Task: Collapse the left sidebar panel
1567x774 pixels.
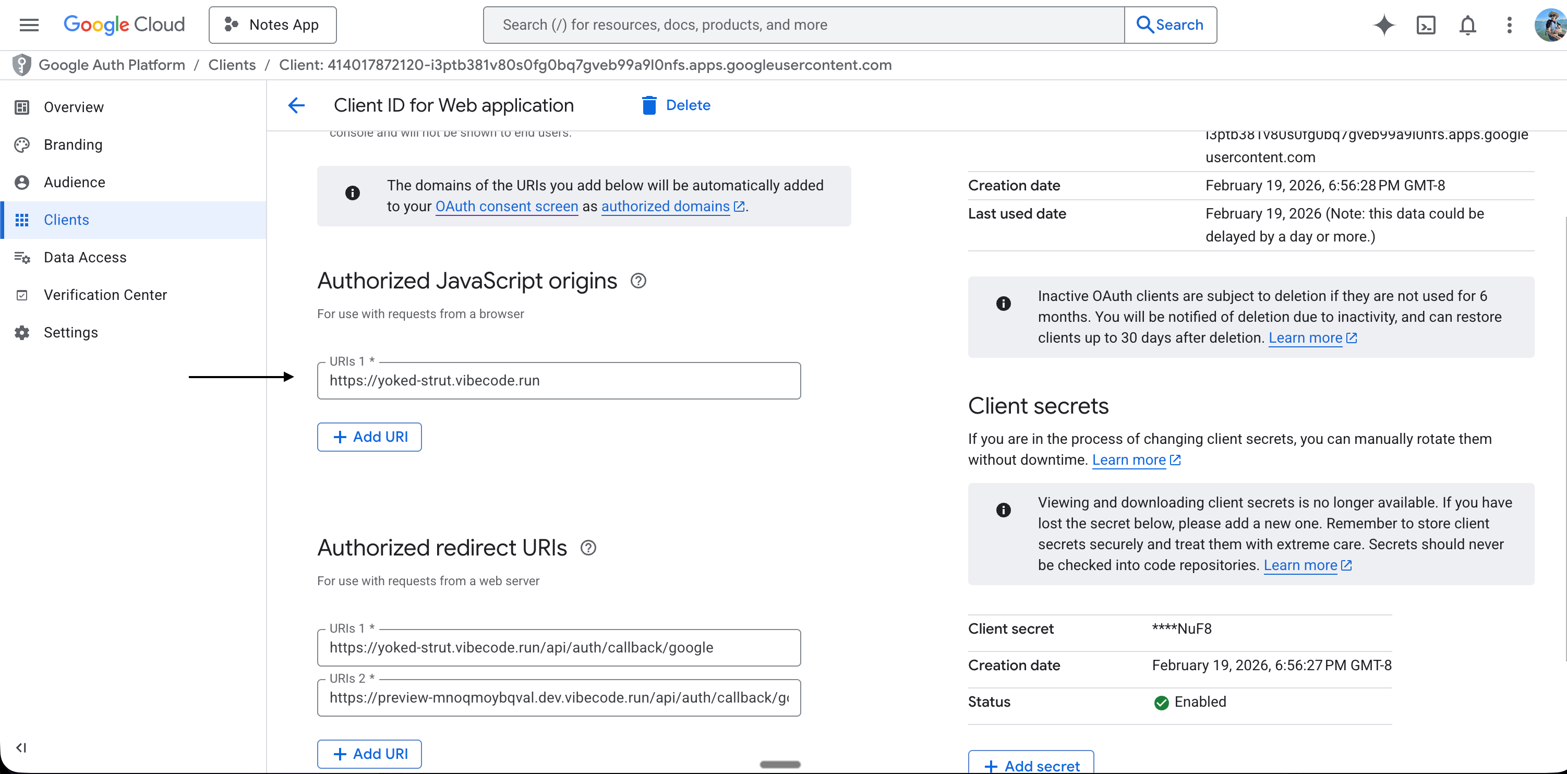Action: [x=21, y=747]
